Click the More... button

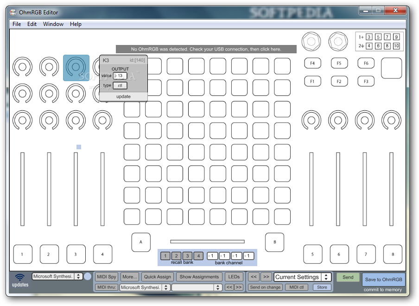130,277
